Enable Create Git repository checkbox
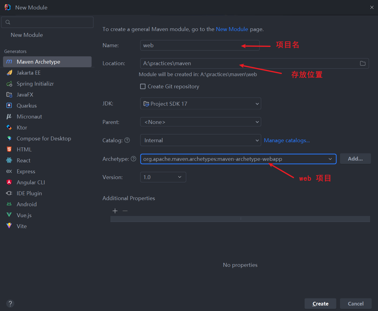The image size is (378, 311). coord(143,87)
